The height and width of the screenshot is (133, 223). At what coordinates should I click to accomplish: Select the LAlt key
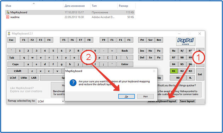34,78
